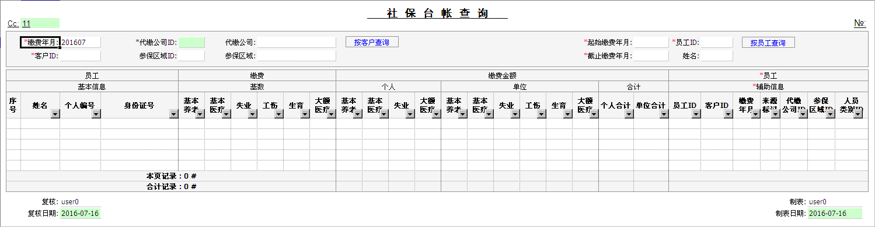Click the 社保台帐查询 page title

[437, 13]
